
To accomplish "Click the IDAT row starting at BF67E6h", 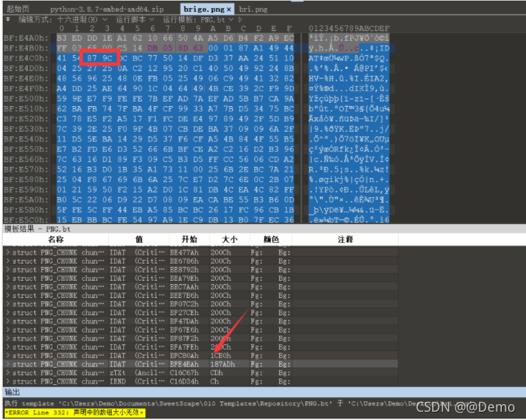I will click(201, 330).
